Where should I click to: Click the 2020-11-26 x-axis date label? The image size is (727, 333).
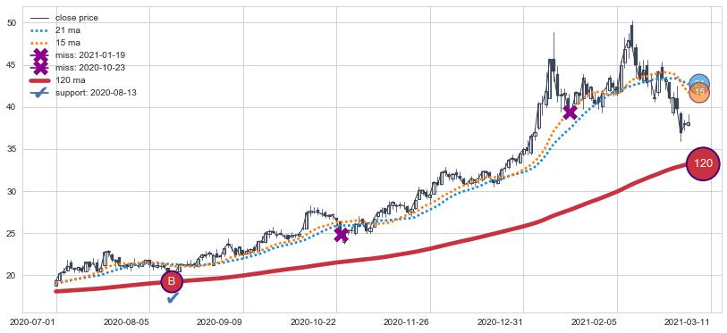point(404,321)
